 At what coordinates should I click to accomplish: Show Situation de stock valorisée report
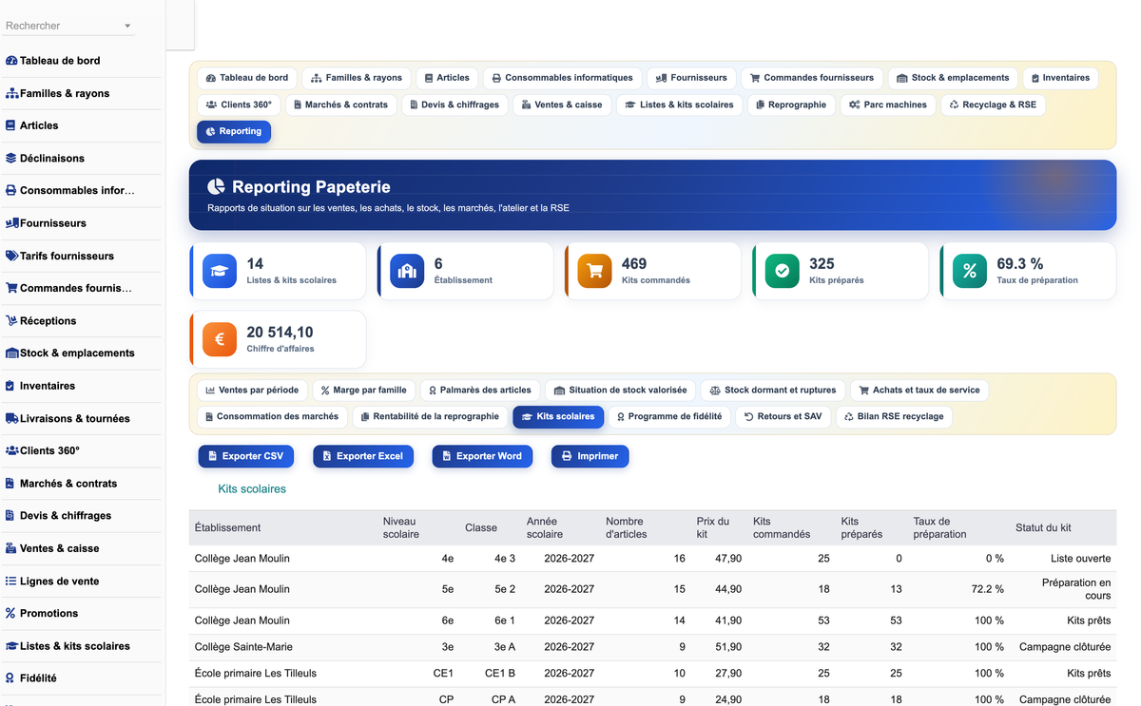point(620,390)
